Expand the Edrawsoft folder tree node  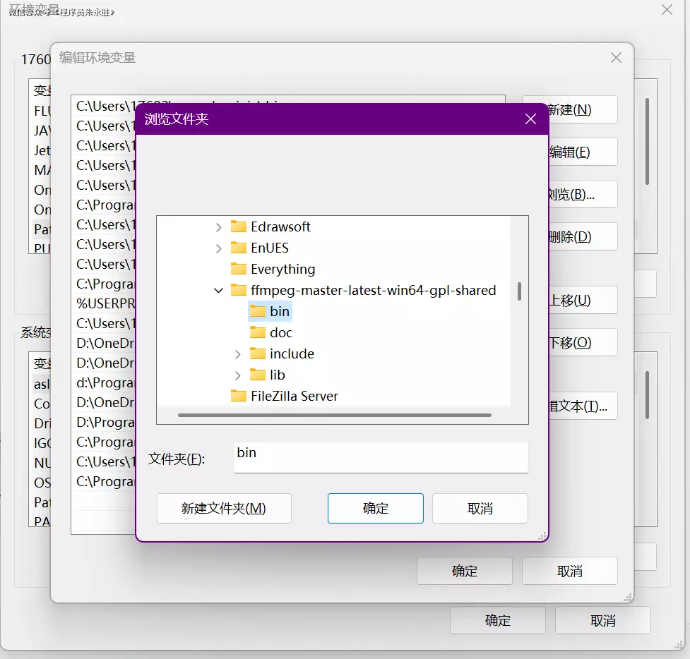click(x=219, y=226)
